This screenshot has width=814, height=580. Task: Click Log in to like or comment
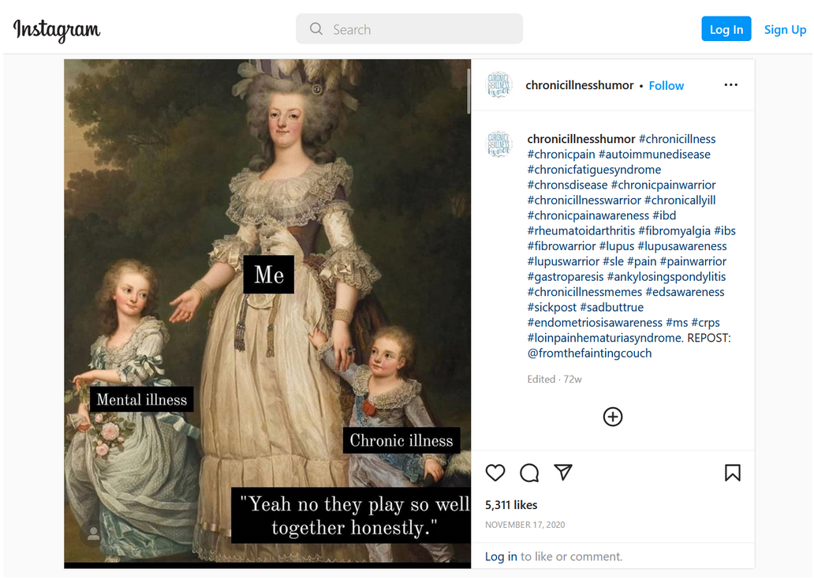point(501,556)
